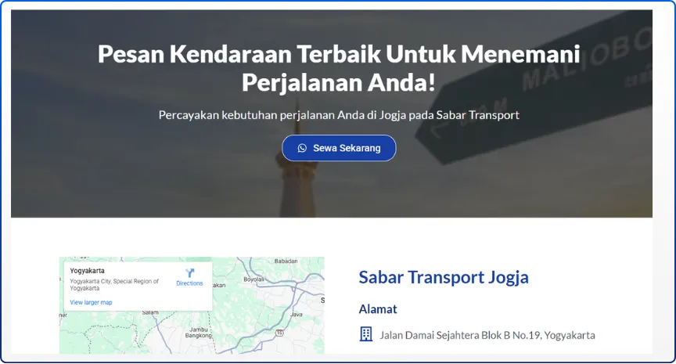Click the building icon beside the address
Screen dimensions: 676x364
[366, 334]
